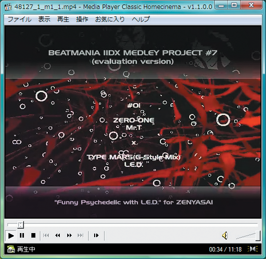
Task: Expand the 操作 menu
Action: [x=82, y=19]
